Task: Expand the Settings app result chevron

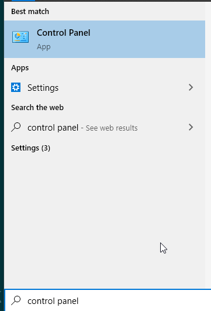Action: [191, 87]
